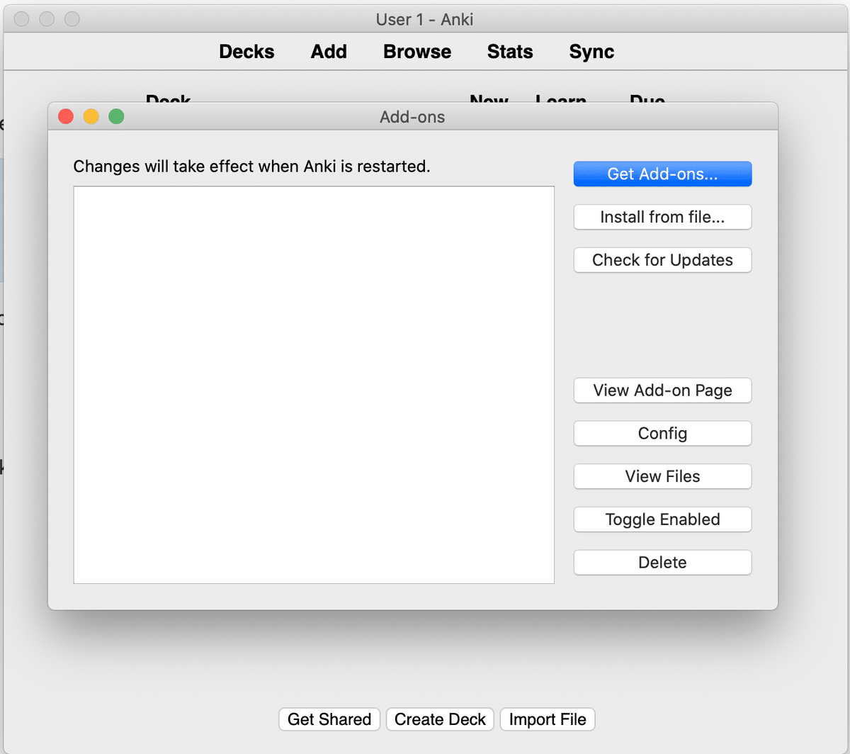Image resolution: width=850 pixels, height=754 pixels.
Task: Click Create Deck in Anki window
Action: click(x=440, y=719)
